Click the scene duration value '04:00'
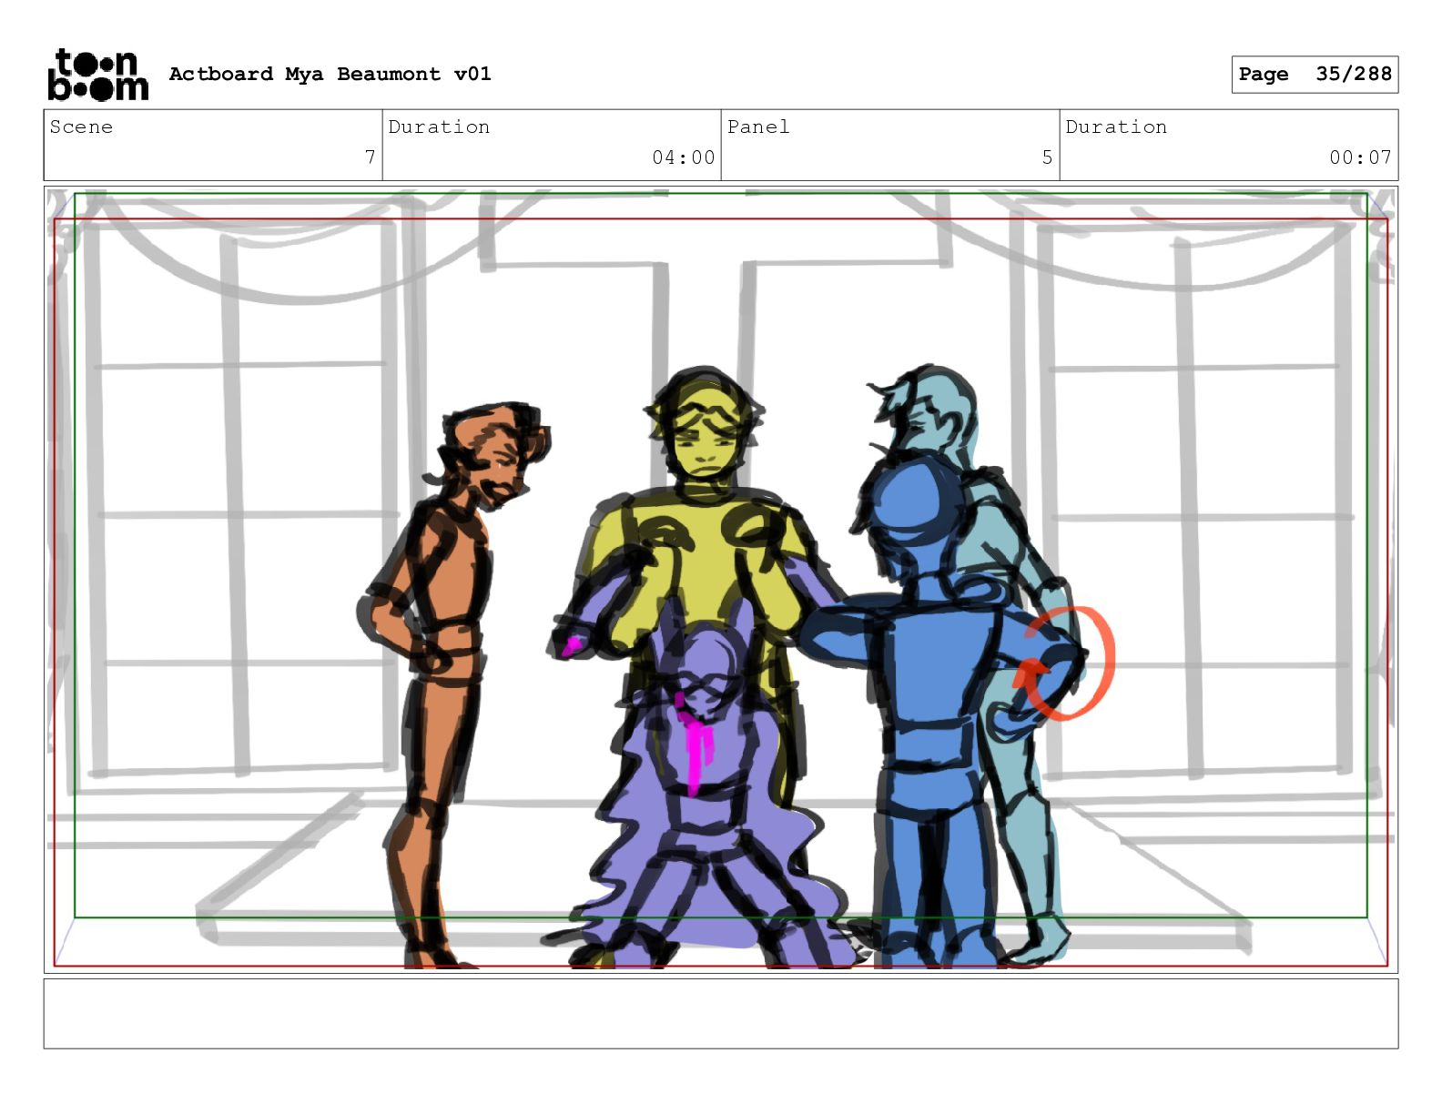The image size is (1442, 1114). coord(684,157)
